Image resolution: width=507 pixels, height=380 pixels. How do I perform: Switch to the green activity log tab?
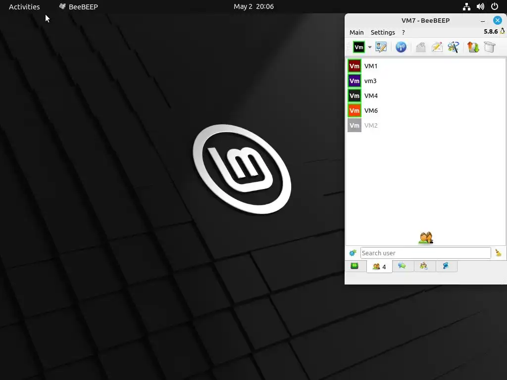point(355,266)
